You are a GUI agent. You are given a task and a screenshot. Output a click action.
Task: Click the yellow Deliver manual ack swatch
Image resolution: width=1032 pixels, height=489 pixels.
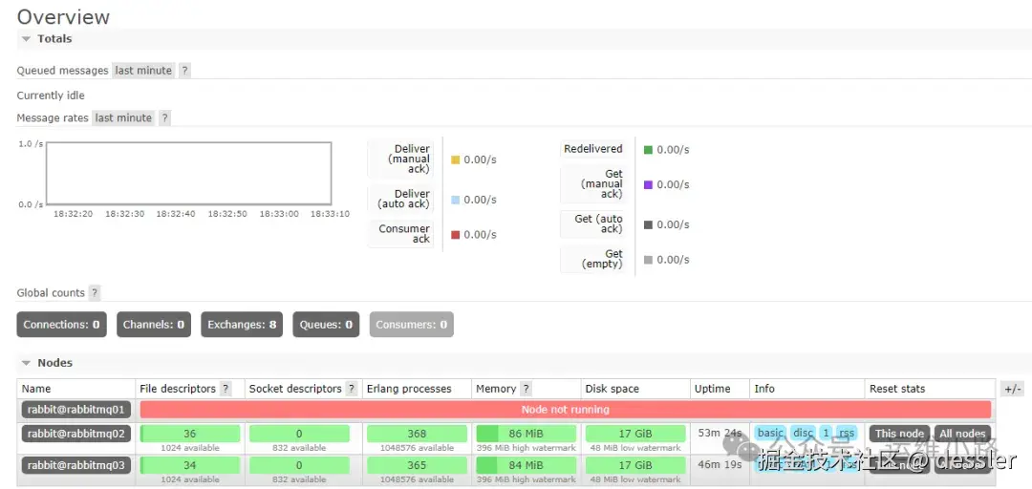456,159
